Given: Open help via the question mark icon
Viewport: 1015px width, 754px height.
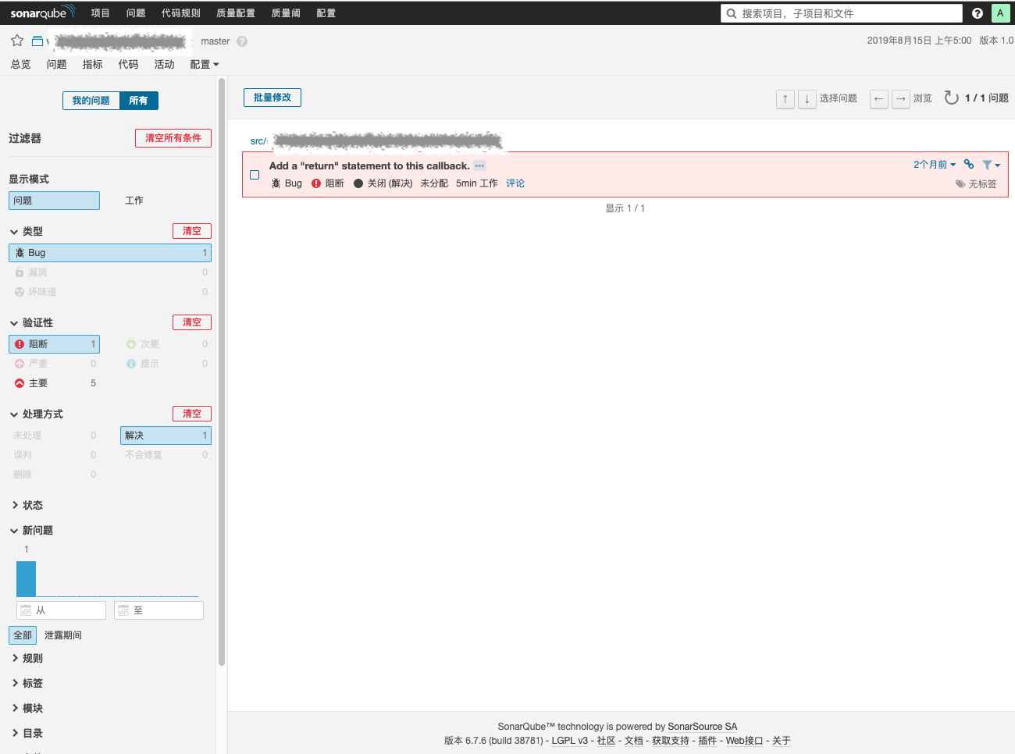Looking at the screenshot, I should point(978,13).
